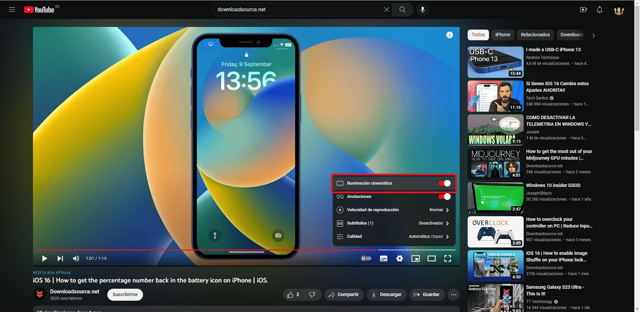Select the iPhone filter chip
Screen dimensions: 640x312
[503, 35]
